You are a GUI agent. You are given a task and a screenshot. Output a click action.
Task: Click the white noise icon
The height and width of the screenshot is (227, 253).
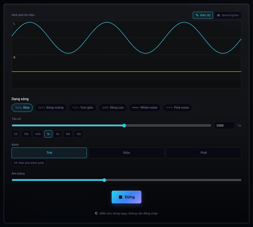[x=136, y=108]
